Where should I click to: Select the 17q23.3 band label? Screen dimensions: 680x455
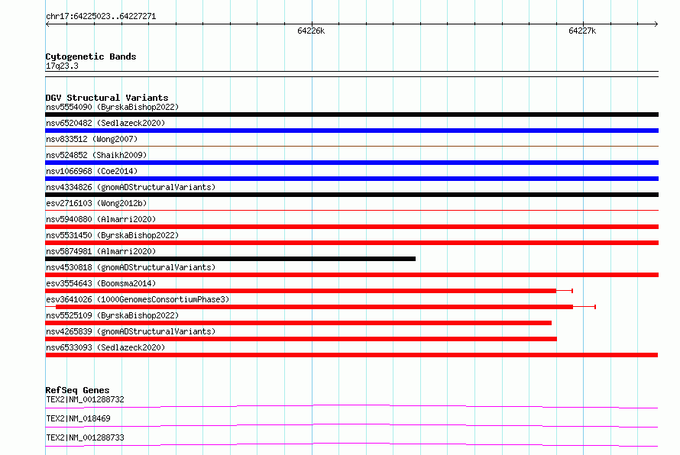(62, 66)
